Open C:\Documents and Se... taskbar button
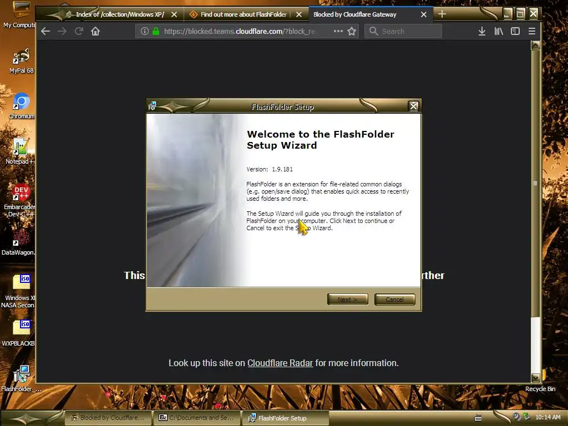Viewport: 568px width, 426px height. tap(196, 418)
